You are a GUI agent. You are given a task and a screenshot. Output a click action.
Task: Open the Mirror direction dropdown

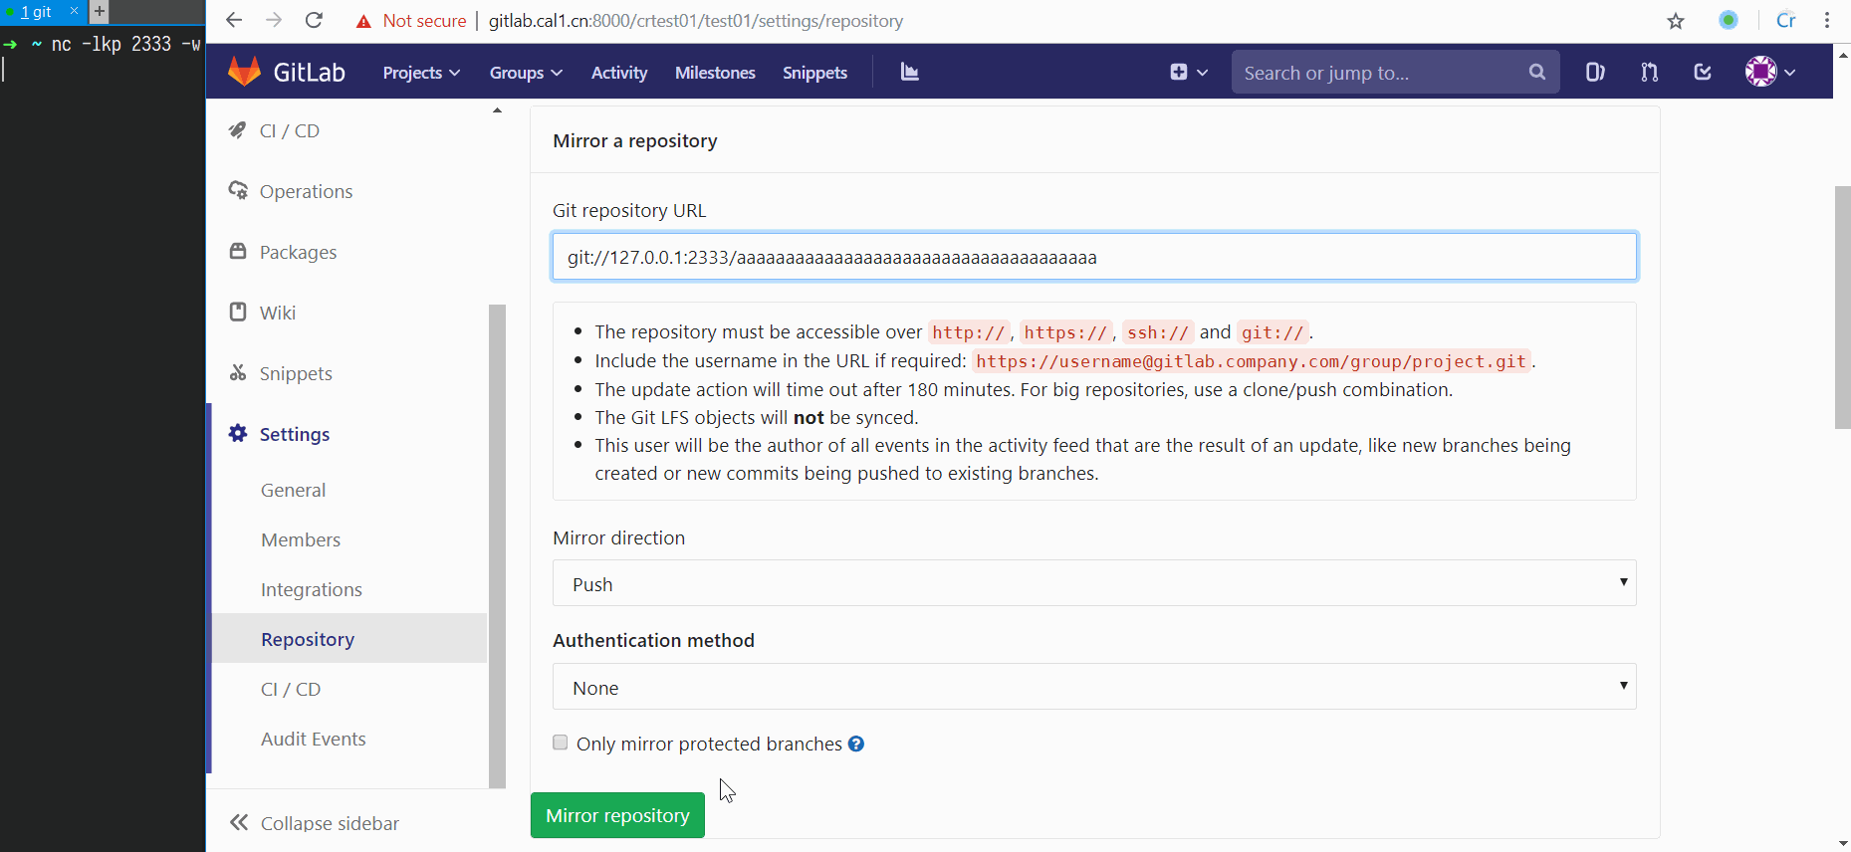click(x=1093, y=583)
